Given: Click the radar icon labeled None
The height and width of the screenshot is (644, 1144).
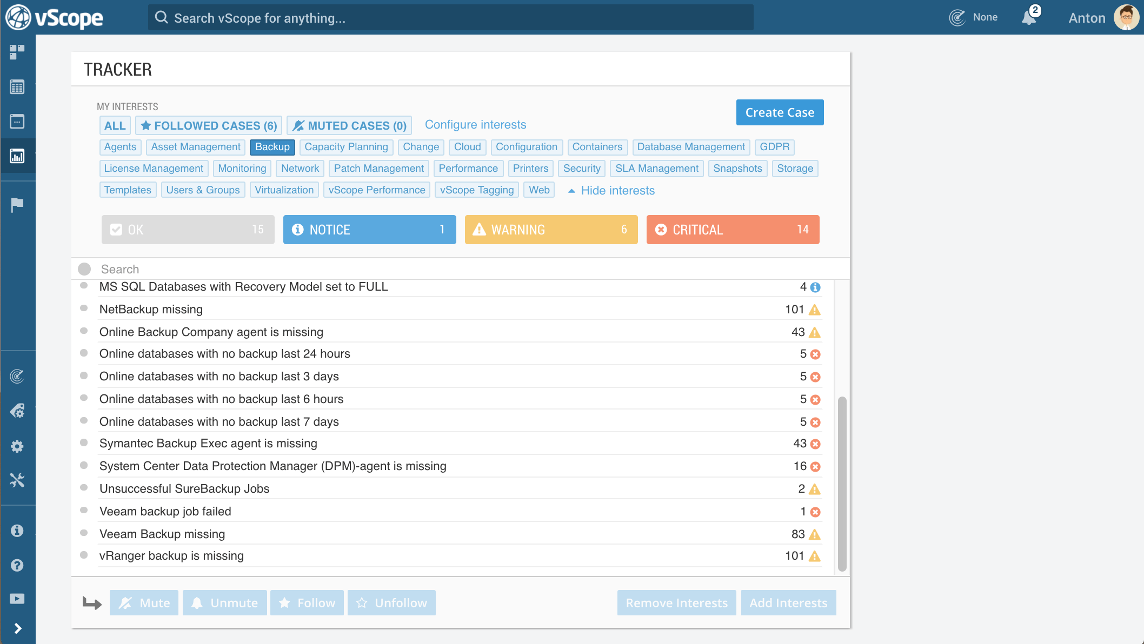Looking at the screenshot, I should pyautogui.click(x=957, y=17).
